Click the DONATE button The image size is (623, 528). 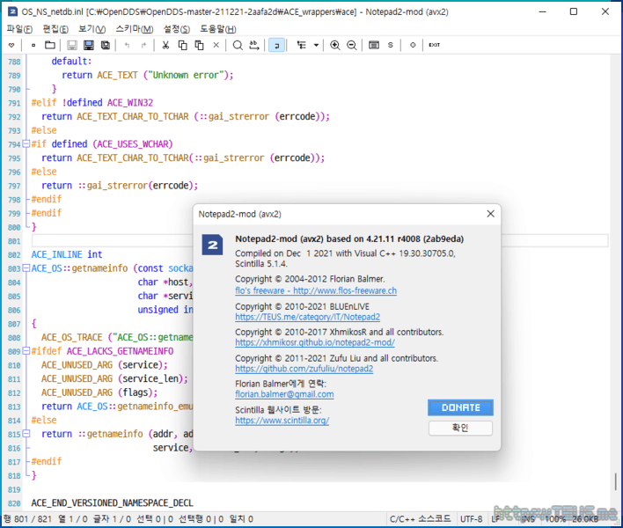click(460, 407)
